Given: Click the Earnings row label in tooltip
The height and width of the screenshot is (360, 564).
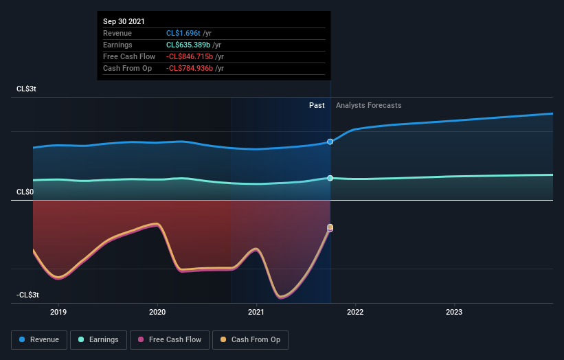Looking at the screenshot, I should [117, 45].
